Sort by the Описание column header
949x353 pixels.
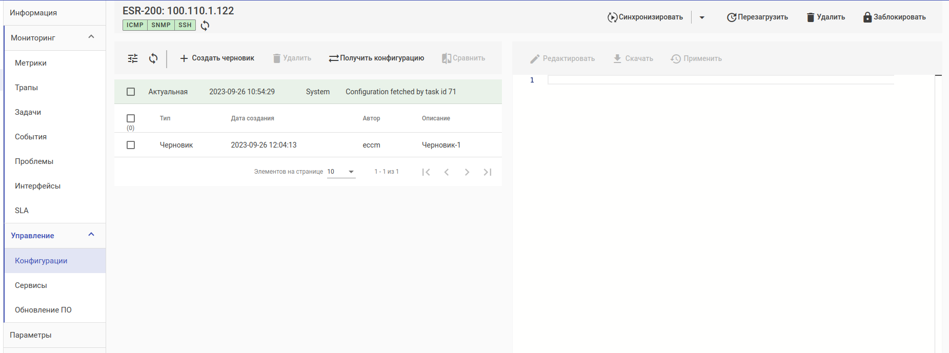[x=436, y=118]
